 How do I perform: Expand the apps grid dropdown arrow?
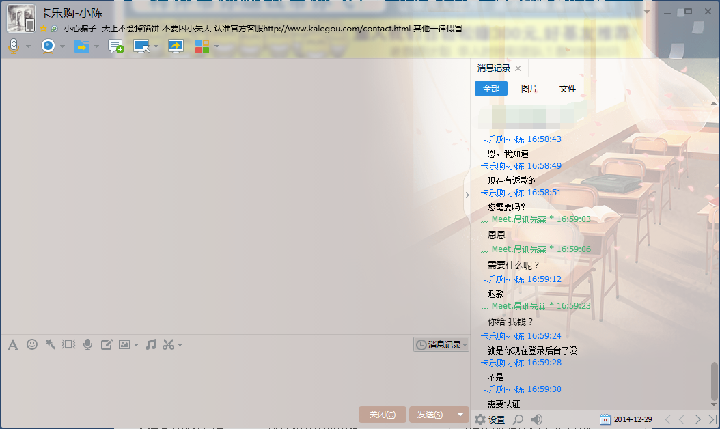pos(217,46)
